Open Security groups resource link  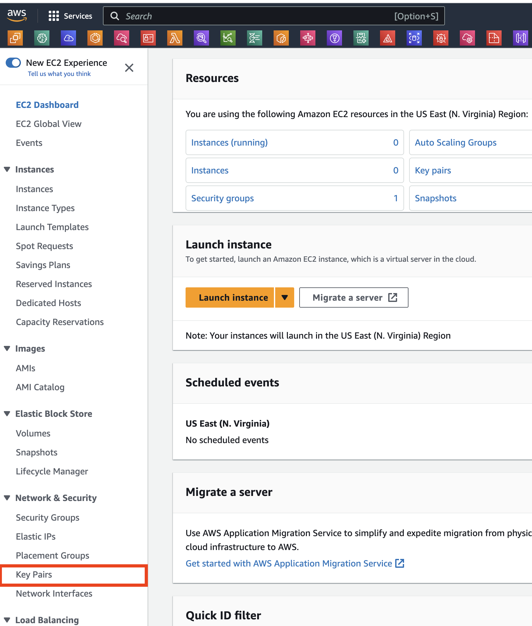(x=223, y=198)
